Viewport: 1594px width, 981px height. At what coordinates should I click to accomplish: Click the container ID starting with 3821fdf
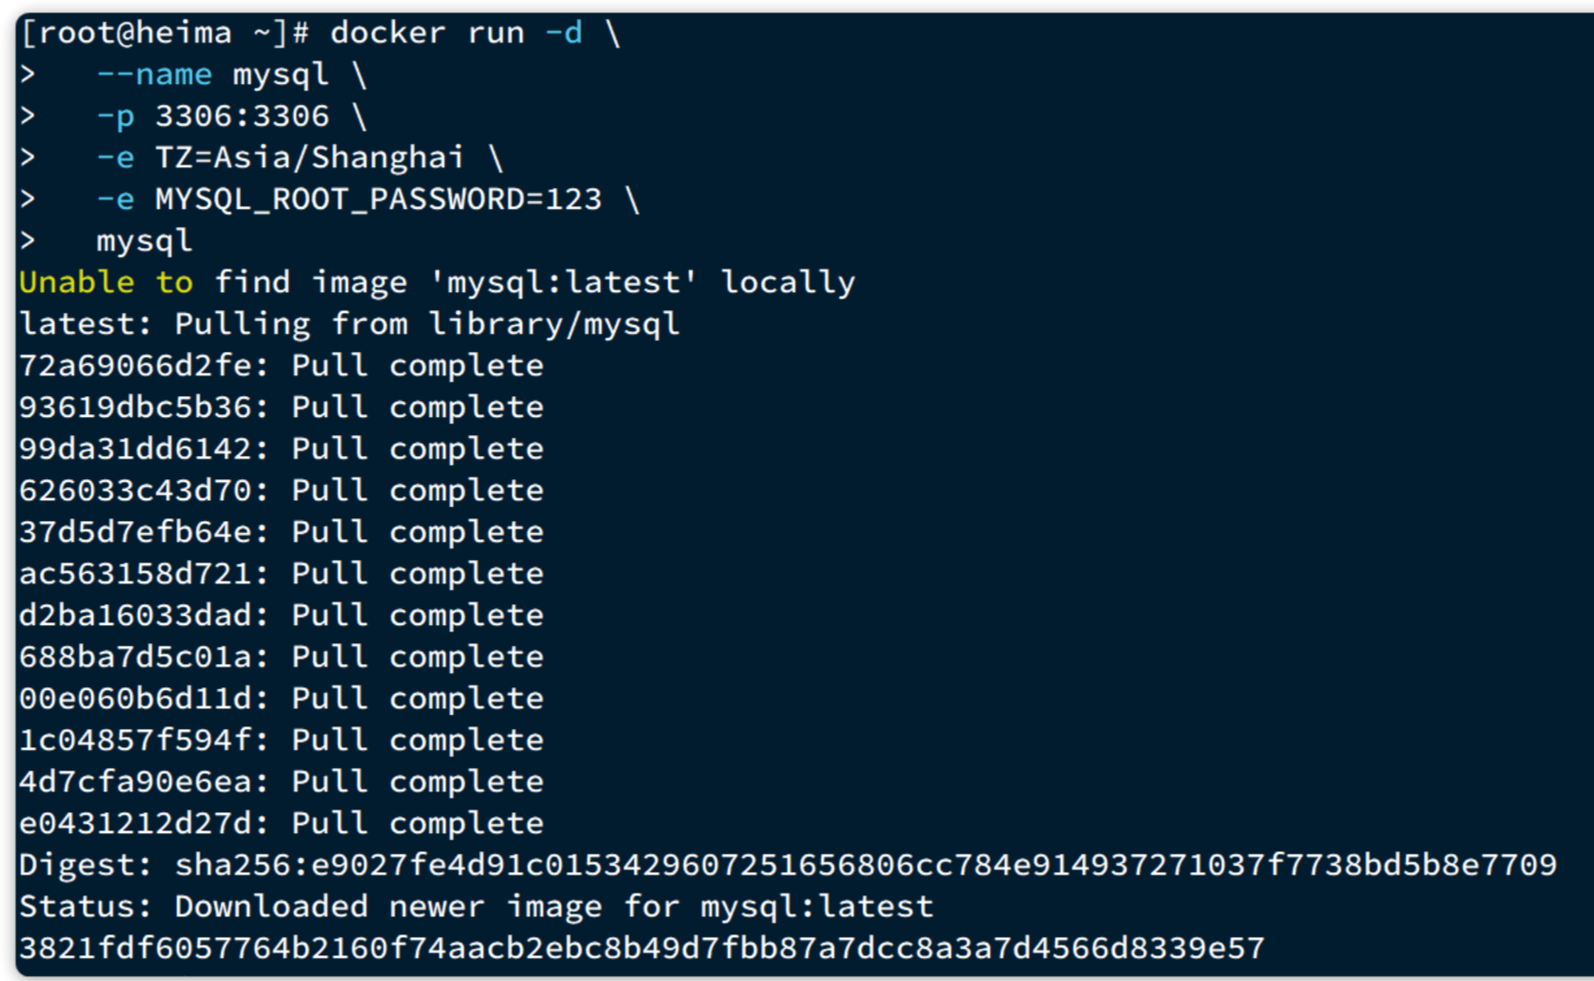coord(641,948)
